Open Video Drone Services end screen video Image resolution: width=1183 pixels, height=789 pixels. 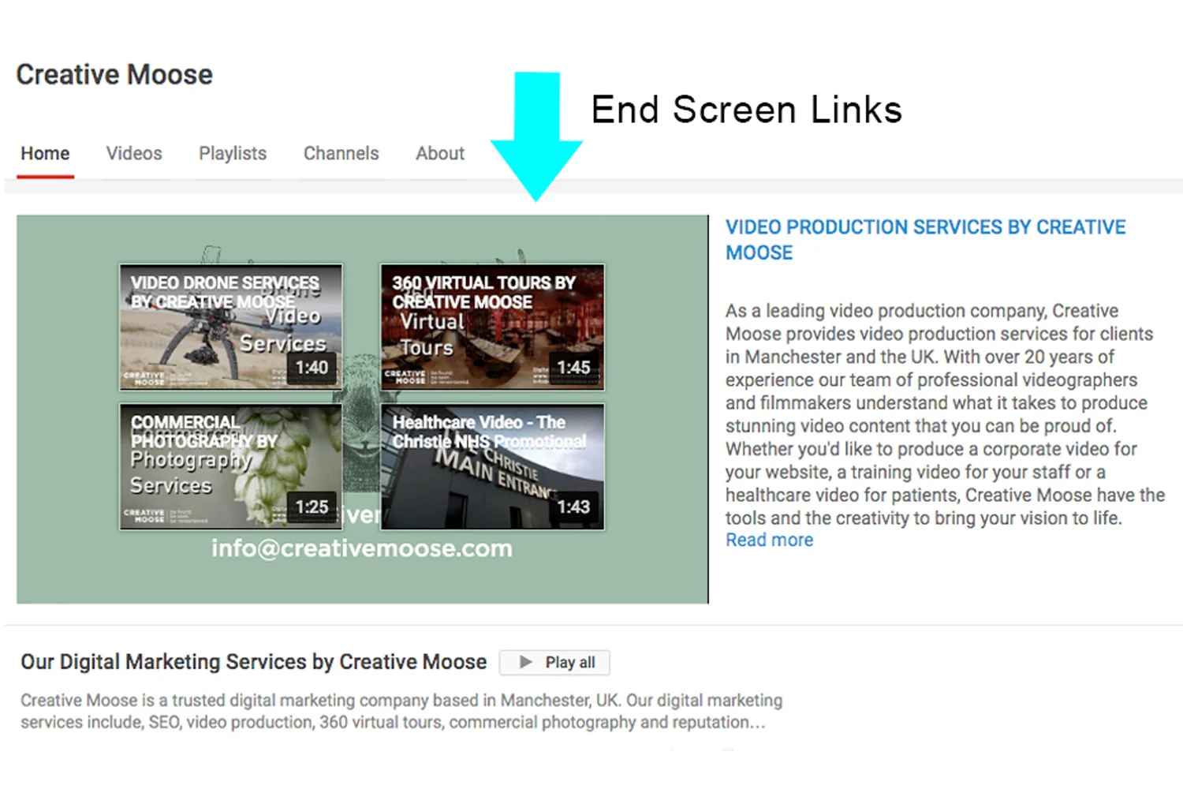pos(231,327)
